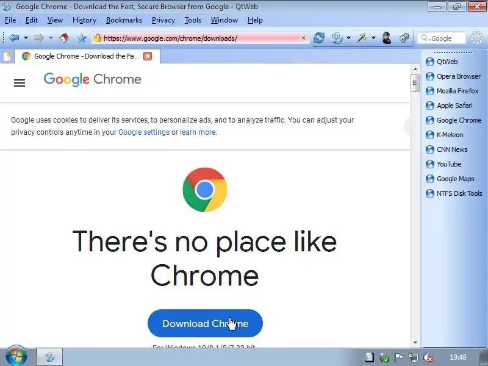Image resolution: width=488 pixels, height=366 pixels.
Task: Open the YouTube bookmark
Action: point(443,164)
